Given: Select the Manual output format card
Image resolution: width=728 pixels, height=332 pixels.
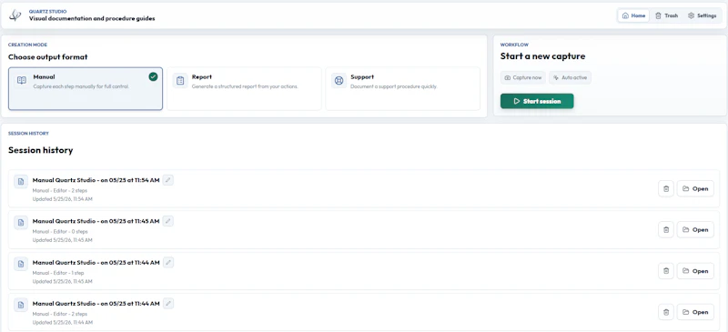Looking at the screenshot, I should (86, 88).
